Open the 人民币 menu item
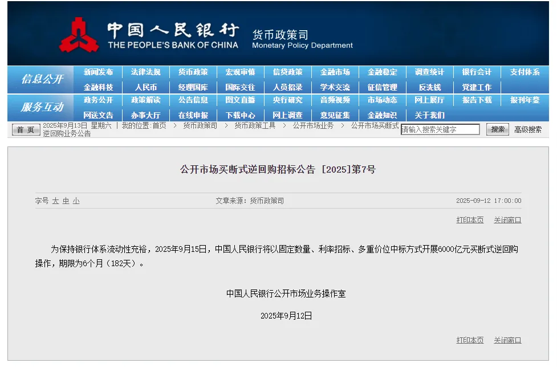The image size is (557, 367). pyautogui.click(x=145, y=87)
